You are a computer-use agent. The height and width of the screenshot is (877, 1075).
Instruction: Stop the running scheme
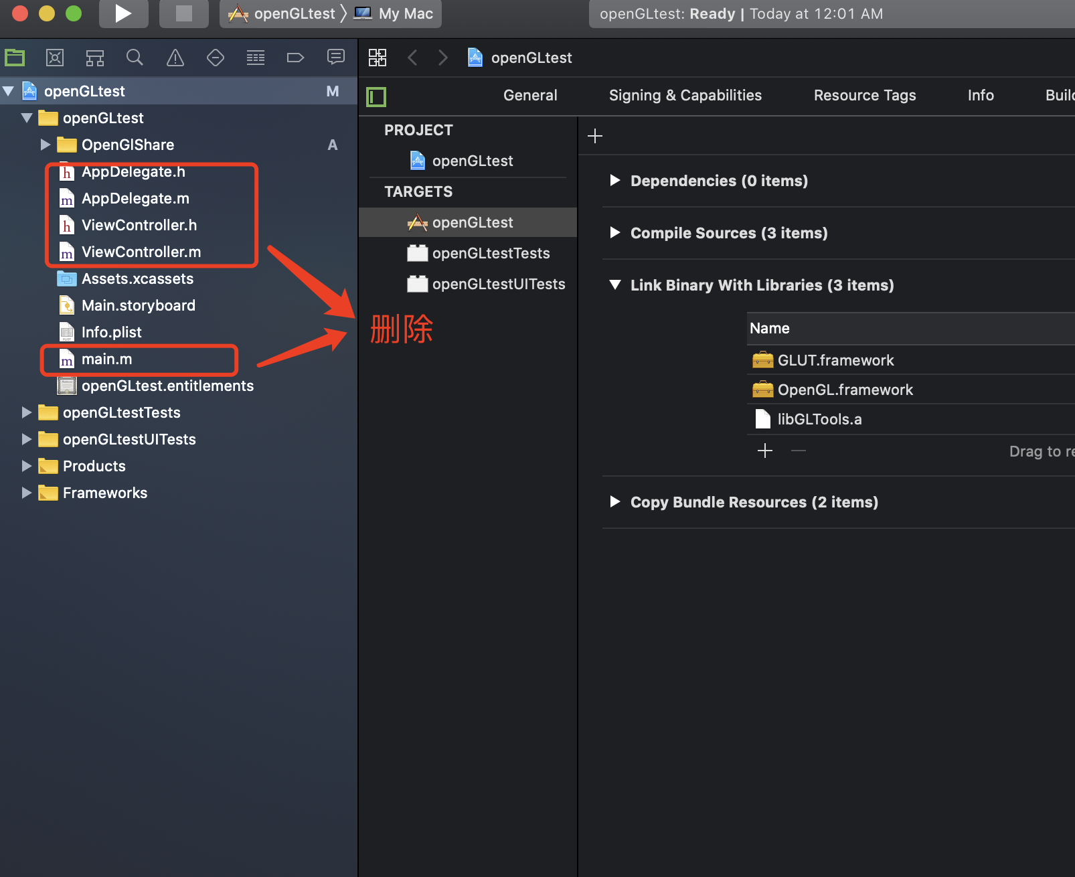pyautogui.click(x=183, y=13)
